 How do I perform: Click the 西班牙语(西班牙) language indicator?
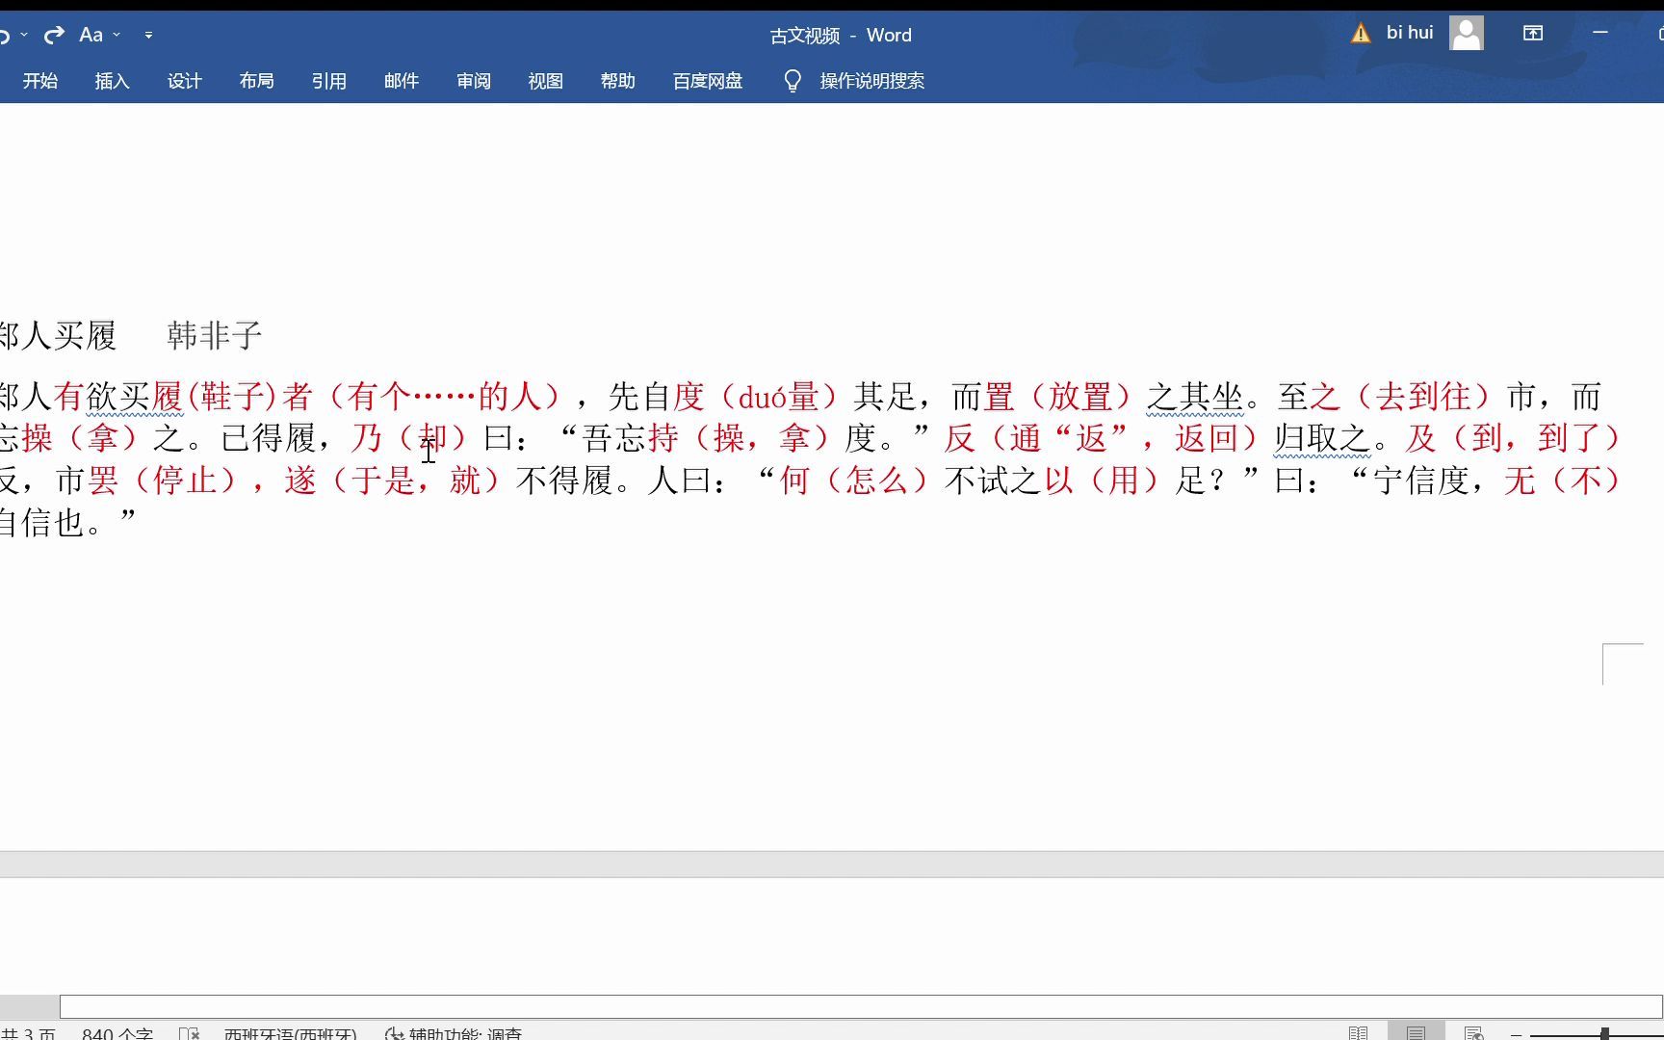coord(290,1033)
